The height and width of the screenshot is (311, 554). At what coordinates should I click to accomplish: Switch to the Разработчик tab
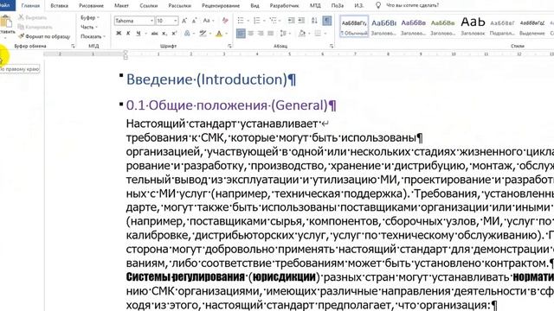click(x=284, y=6)
